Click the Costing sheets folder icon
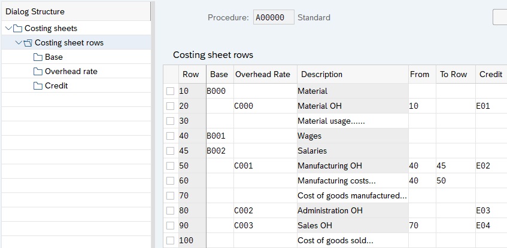The height and width of the screenshot is (248, 507). tap(17, 28)
